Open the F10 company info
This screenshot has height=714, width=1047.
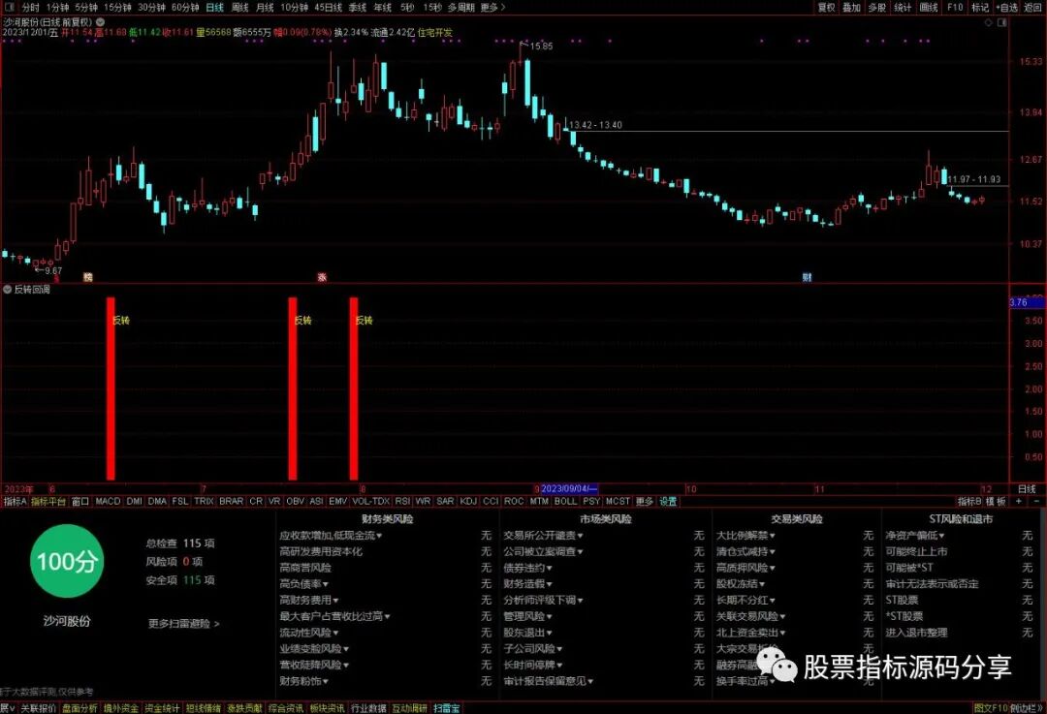point(955,8)
